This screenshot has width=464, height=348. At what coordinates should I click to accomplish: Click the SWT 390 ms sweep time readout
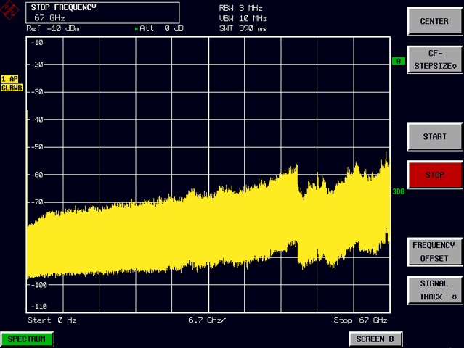point(243,28)
